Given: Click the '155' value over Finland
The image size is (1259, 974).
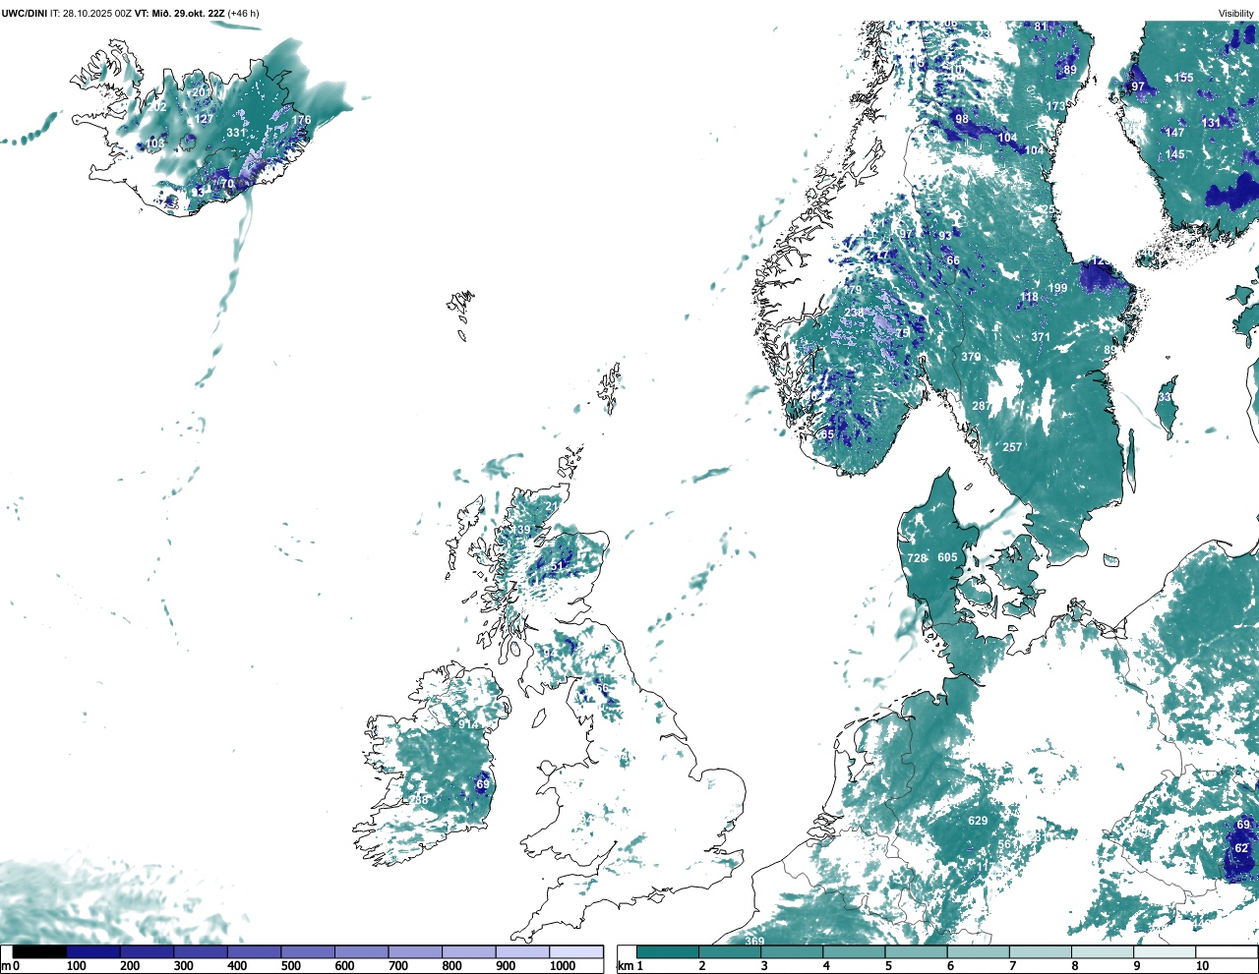Looking at the screenshot, I should pos(1184,78).
